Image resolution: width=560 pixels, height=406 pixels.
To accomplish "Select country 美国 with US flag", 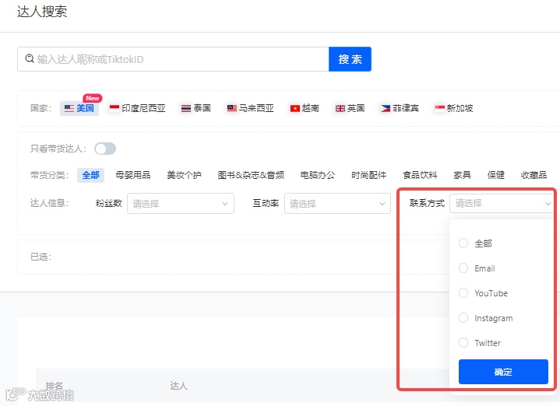I will tap(79, 108).
